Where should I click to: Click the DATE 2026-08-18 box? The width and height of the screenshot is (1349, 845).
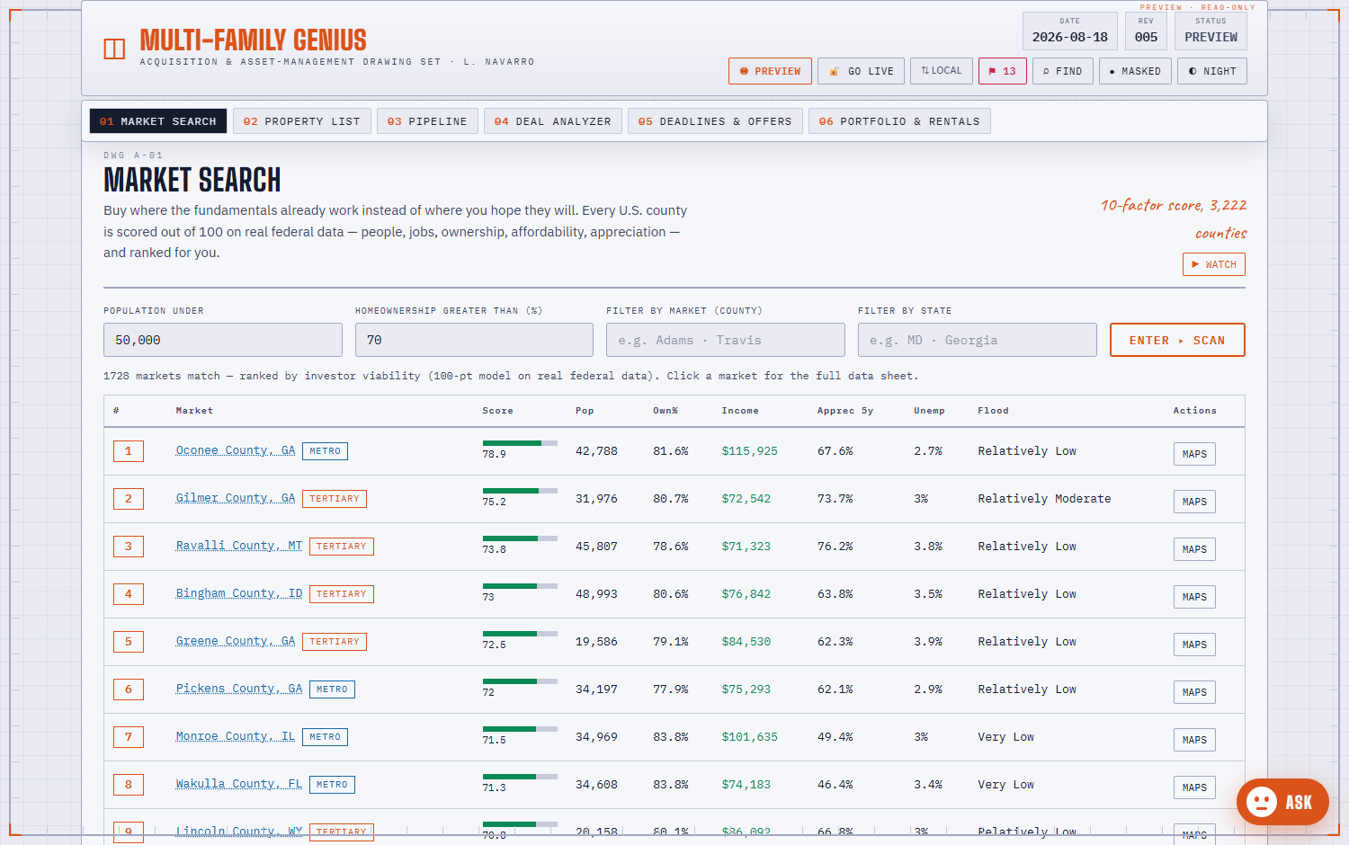tap(1070, 31)
